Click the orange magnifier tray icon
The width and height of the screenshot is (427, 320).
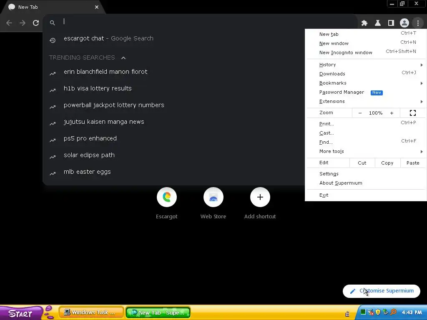pyautogui.click(x=393, y=312)
